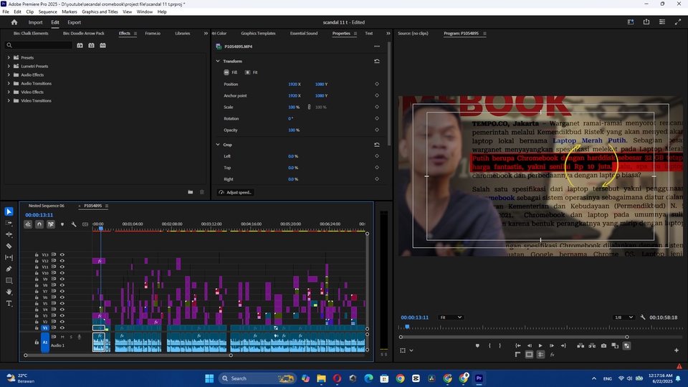This screenshot has height=387, width=688.
Task: Open the Sequence menu
Action: coord(47,12)
